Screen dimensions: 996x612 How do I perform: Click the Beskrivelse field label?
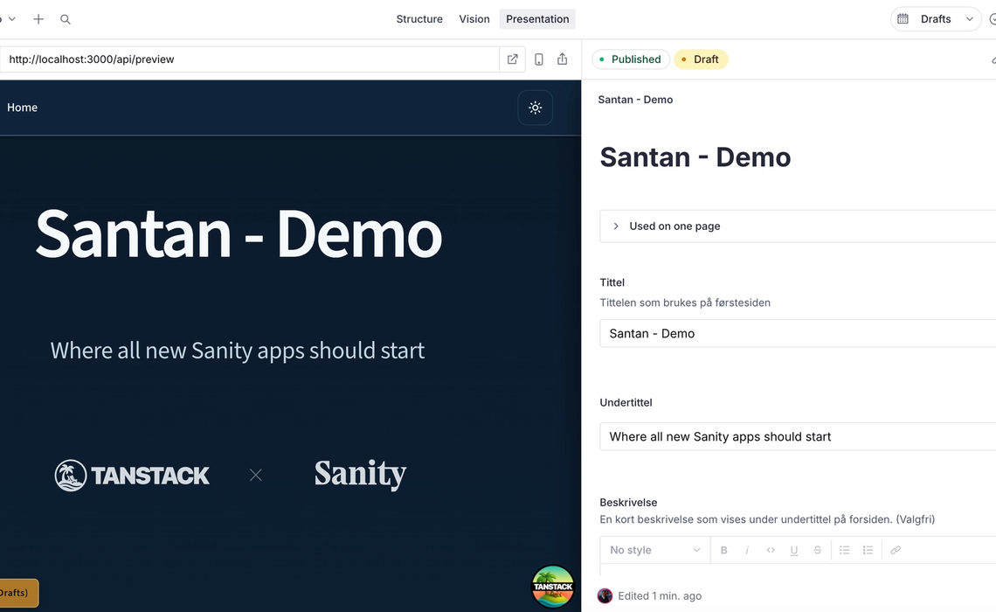click(x=628, y=502)
